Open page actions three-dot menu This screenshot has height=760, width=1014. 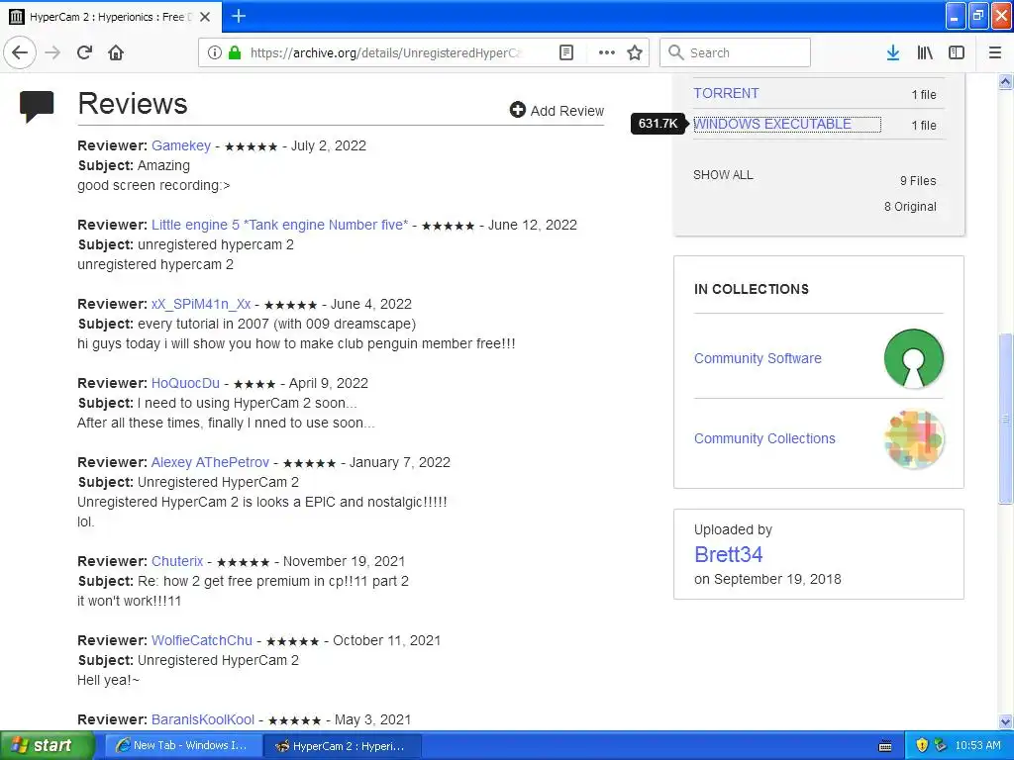pos(607,52)
